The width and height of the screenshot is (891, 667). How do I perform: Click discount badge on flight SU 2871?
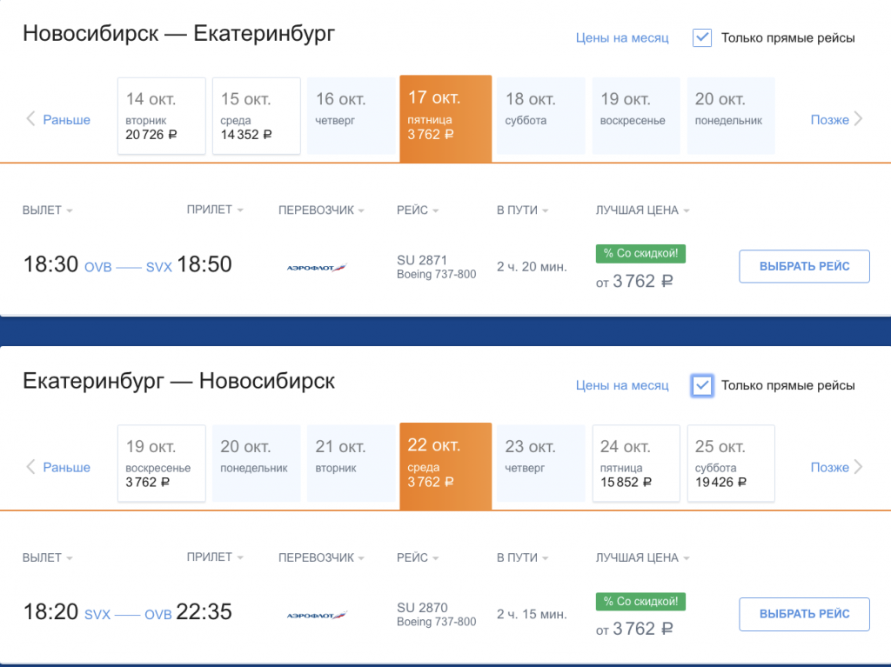pyautogui.click(x=640, y=254)
